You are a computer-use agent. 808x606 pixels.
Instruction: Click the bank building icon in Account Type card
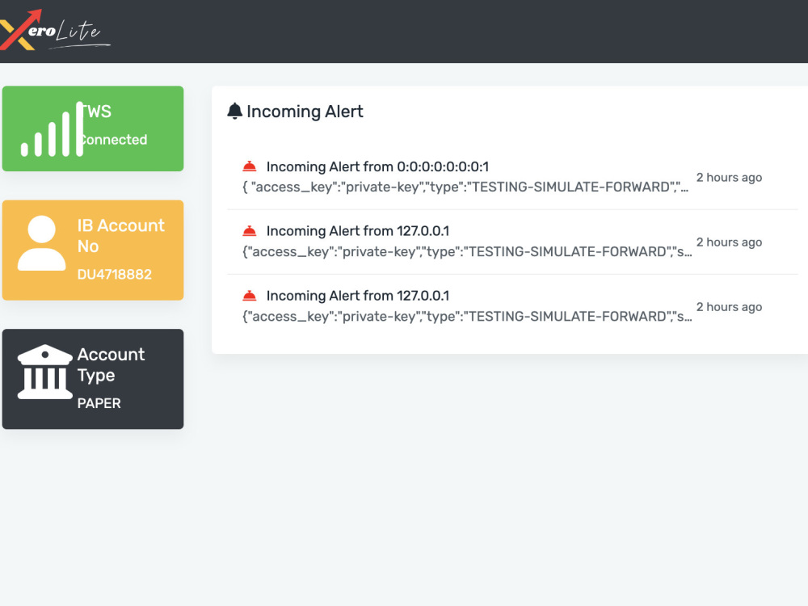(x=44, y=372)
